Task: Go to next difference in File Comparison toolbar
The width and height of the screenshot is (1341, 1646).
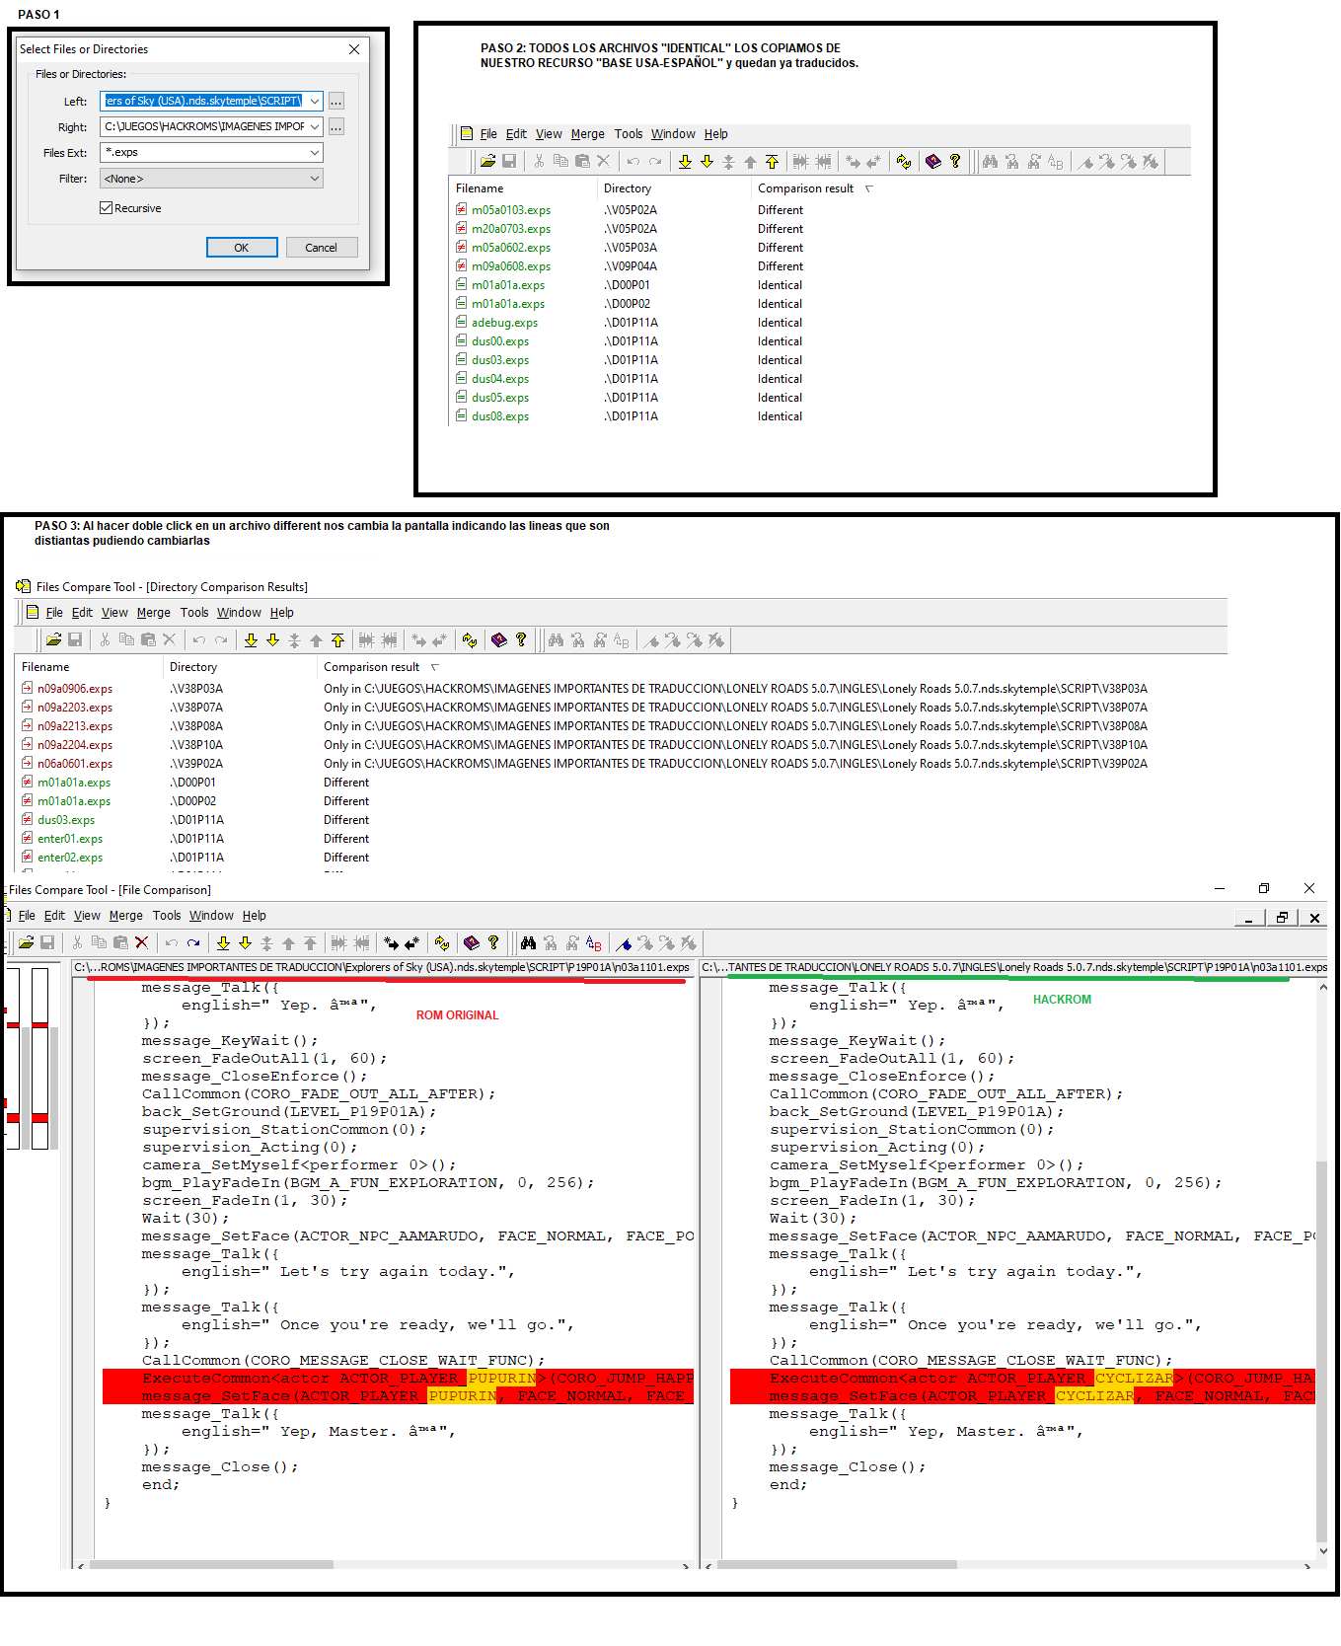Action: 246,942
